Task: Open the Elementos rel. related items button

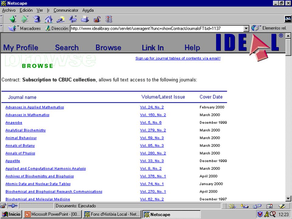Action: [269, 28]
